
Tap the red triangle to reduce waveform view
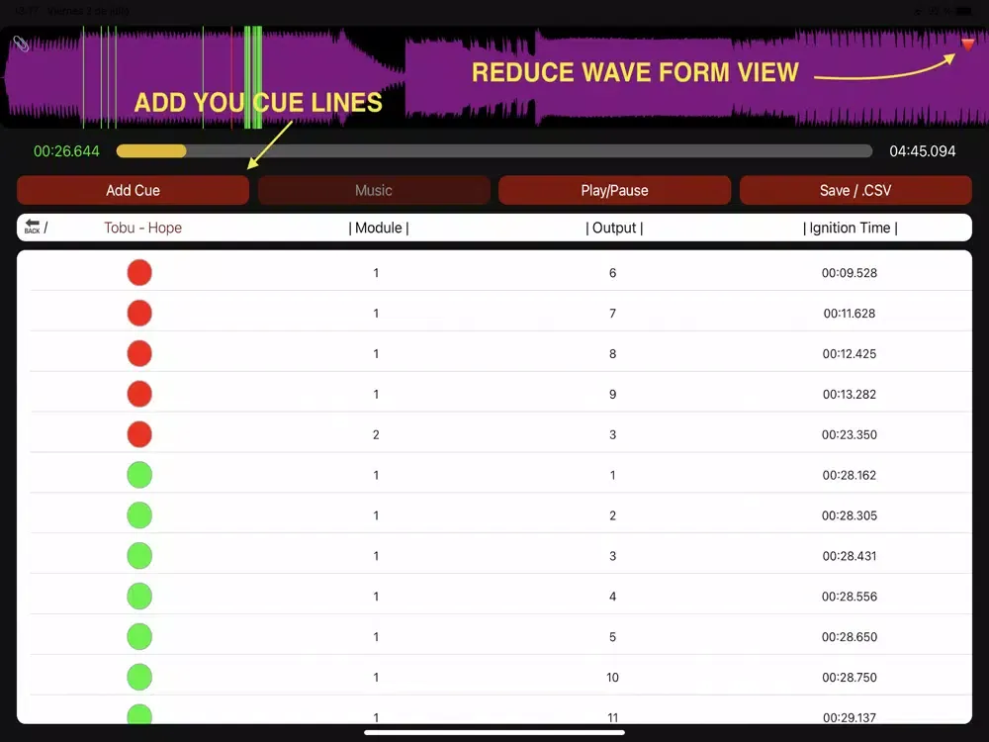967,45
